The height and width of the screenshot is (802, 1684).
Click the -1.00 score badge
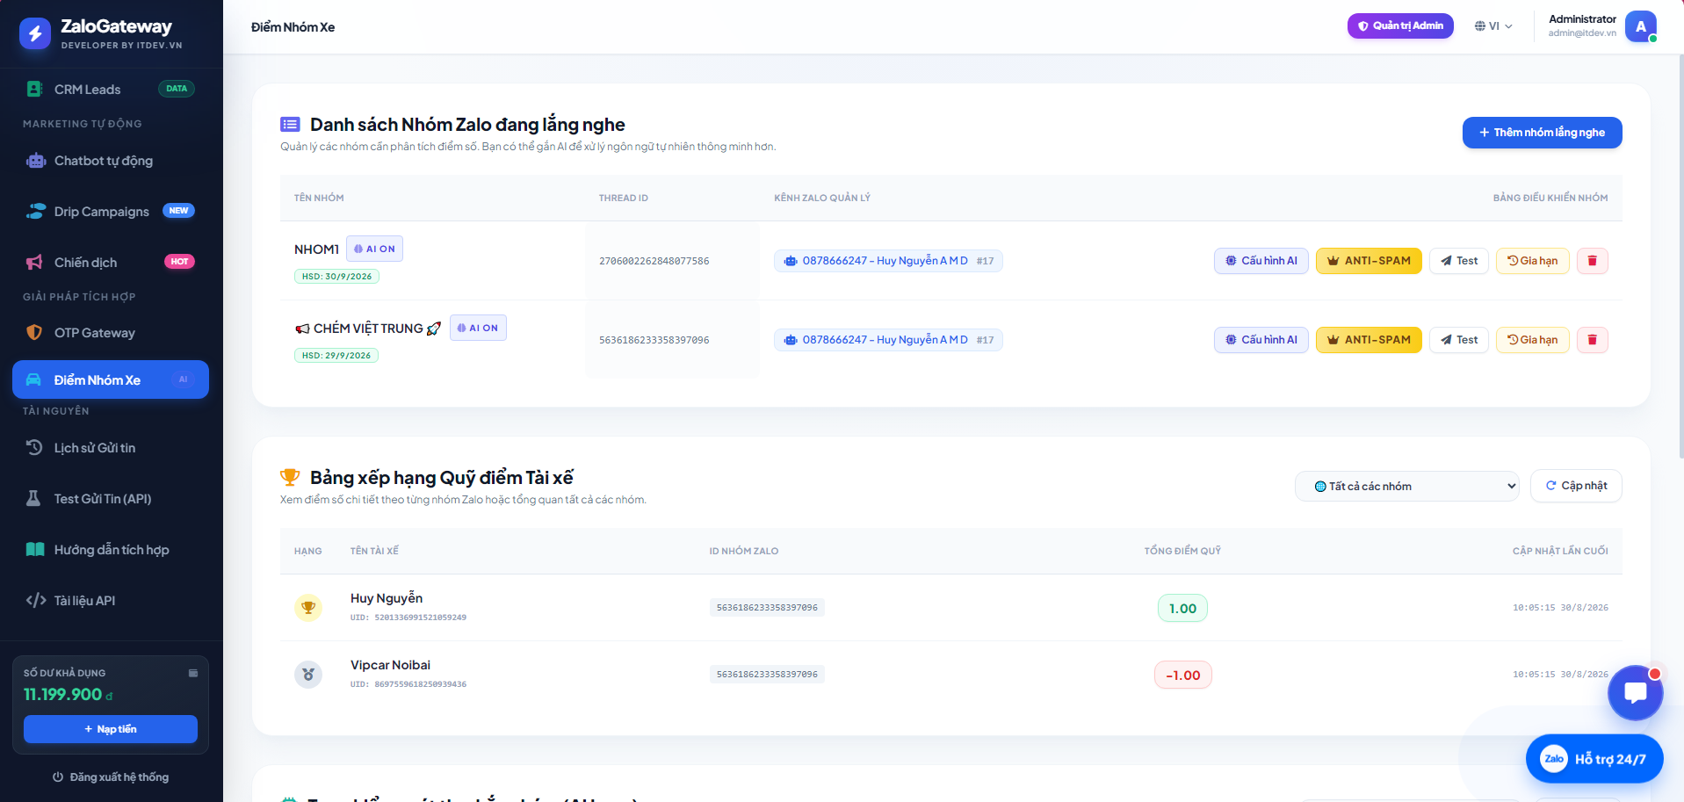click(x=1182, y=675)
